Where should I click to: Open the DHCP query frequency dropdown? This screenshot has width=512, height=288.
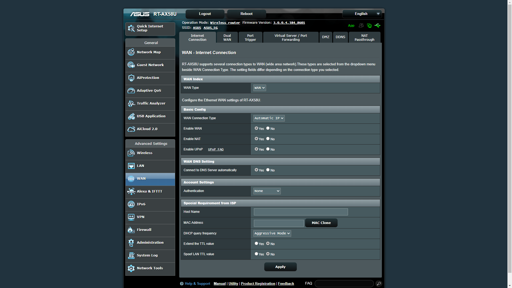[x=272, y=233]
